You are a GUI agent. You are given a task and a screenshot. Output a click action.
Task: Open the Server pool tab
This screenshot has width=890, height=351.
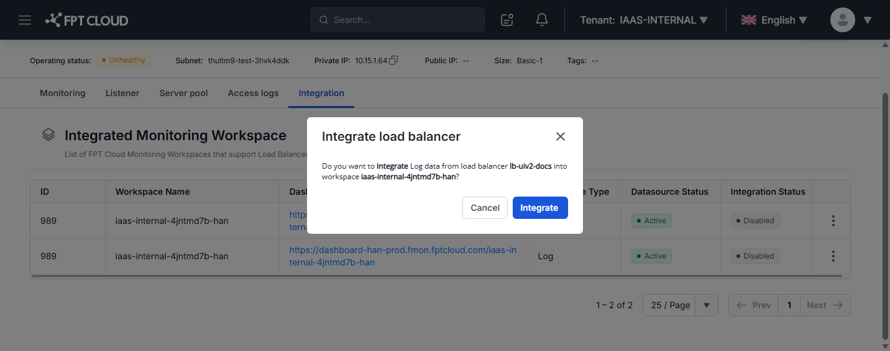[184, 93]
